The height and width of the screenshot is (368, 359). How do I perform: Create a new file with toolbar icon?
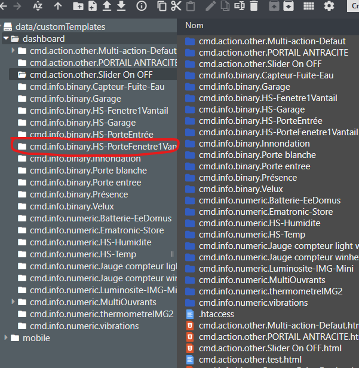(x=93, y=6)
